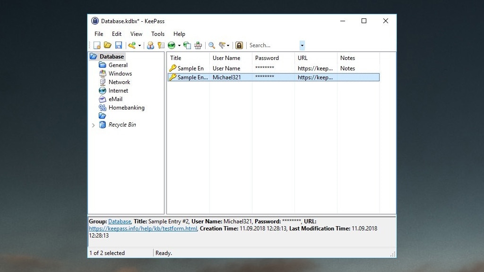Click URL cell of the first entry
This screenshot has width=484, height=272.
point(315,68)
